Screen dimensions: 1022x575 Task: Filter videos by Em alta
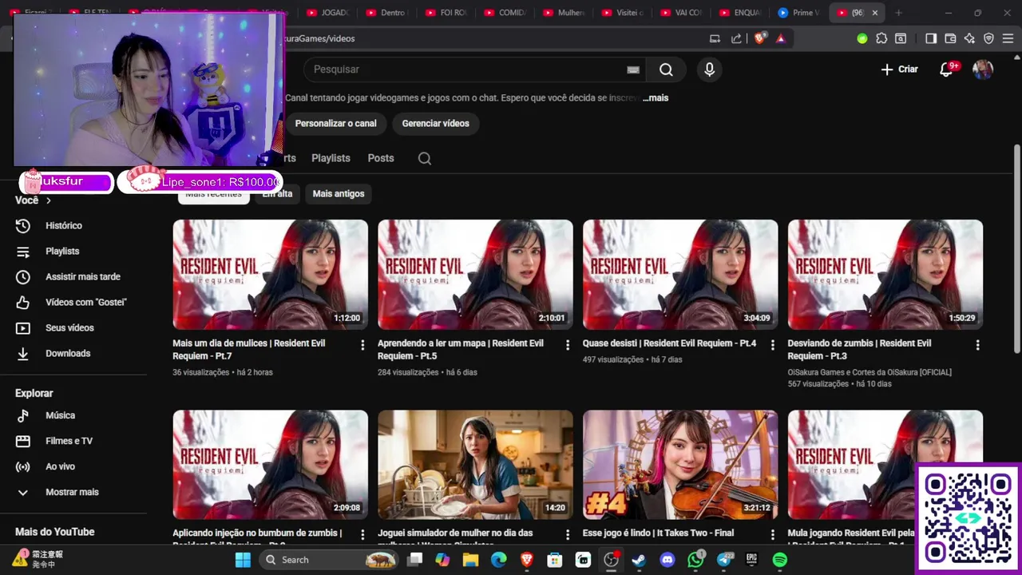click(277, 194)
